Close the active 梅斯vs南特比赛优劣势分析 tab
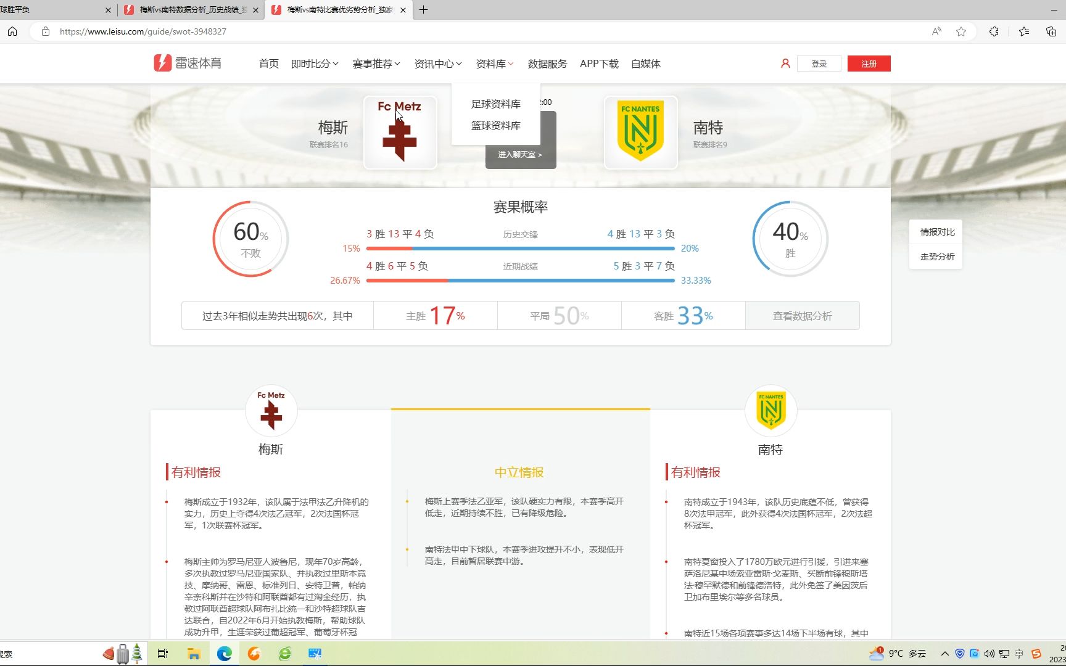This screenshot has width=1066, height=666. [x=403, y=10]
